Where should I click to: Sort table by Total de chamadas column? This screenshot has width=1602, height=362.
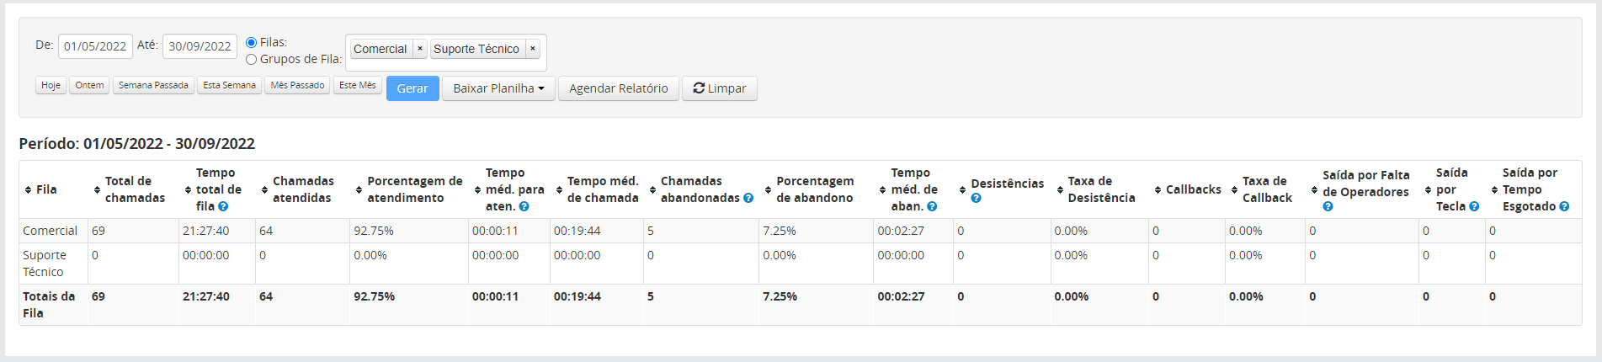(130, 189)
